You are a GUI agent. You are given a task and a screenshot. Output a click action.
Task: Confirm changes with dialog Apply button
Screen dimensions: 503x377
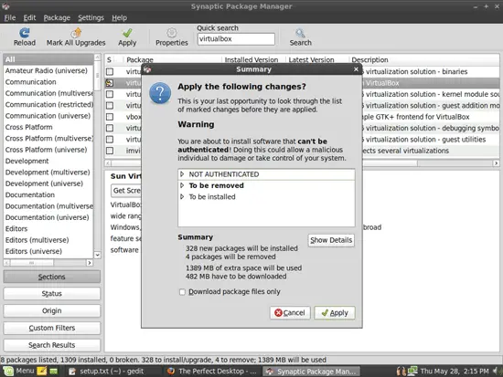pyautogui.click(x=335, y=313)
